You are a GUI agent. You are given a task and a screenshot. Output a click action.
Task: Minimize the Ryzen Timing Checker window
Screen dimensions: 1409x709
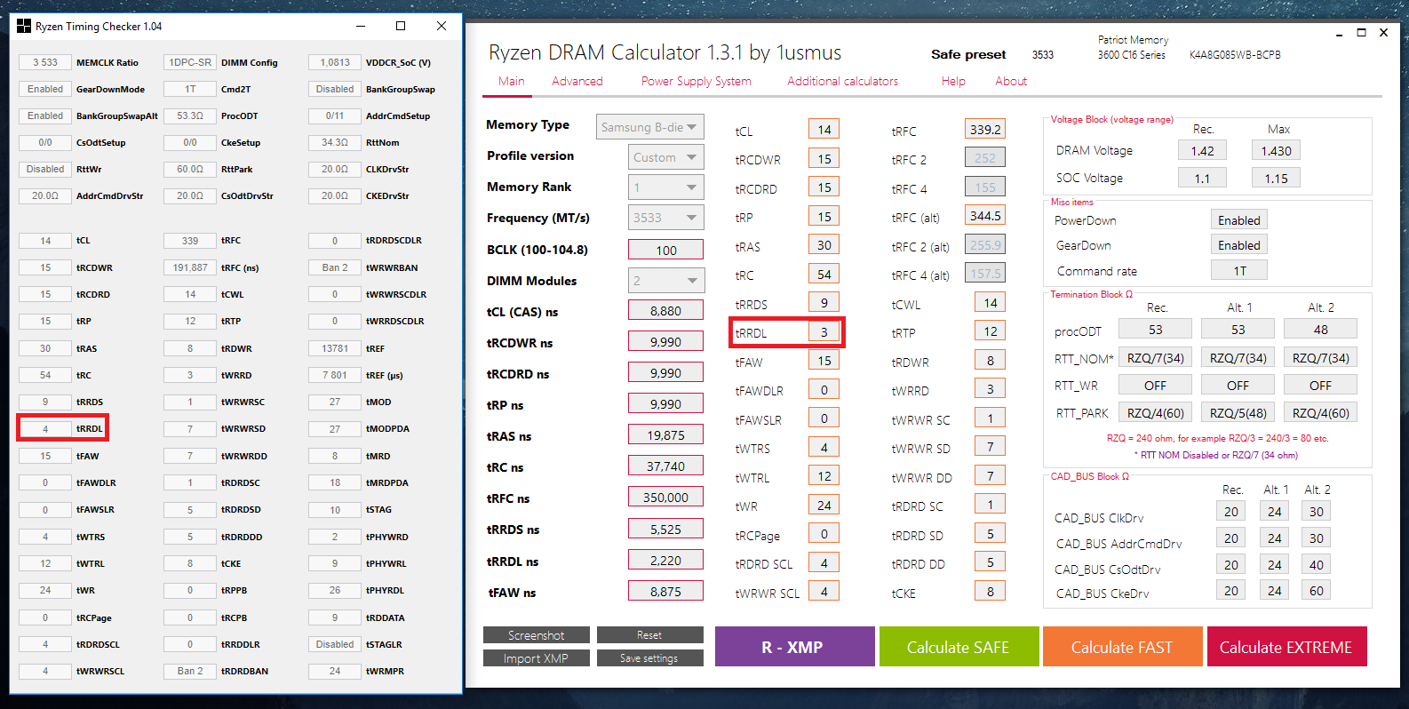tap(362, 26)
